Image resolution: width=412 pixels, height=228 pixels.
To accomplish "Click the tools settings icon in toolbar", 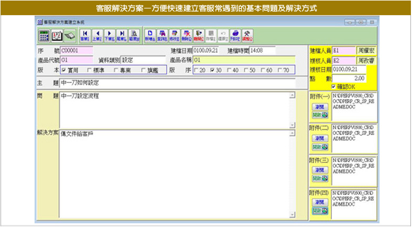I will click(246, 35).
